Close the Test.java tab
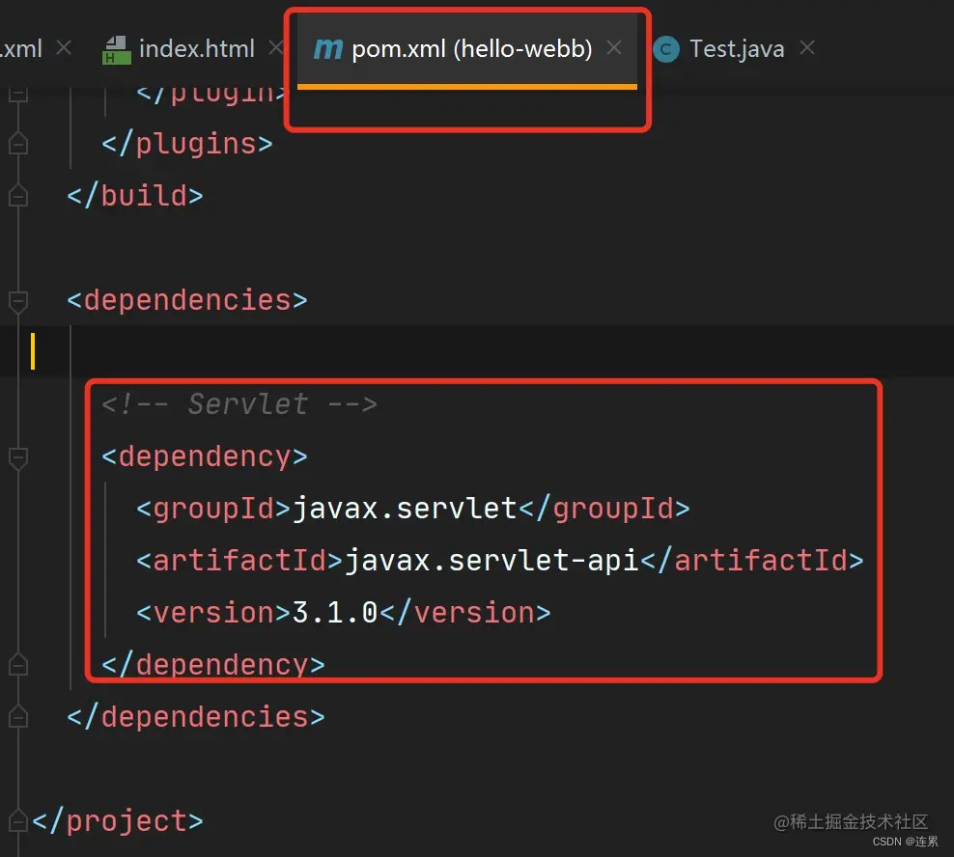954x857 pixels. click(807, 47)
